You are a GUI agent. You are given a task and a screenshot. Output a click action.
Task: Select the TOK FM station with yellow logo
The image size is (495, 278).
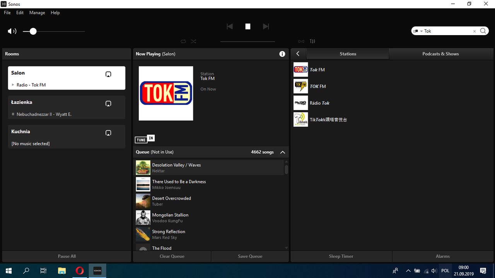pos(392,86)
